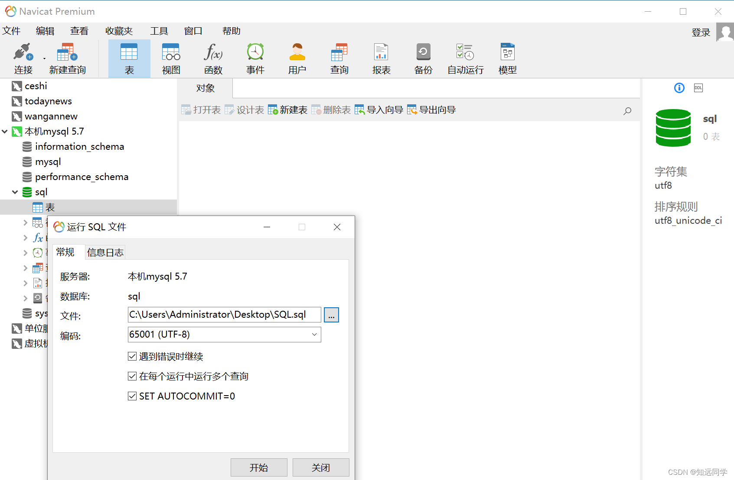Open the Automation (自动运行) toolbar icon

pos(465,58)
